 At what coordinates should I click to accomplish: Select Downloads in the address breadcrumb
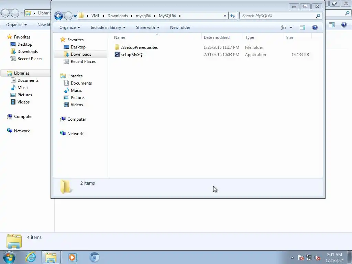pyautogui.click(x=118, y=16)
